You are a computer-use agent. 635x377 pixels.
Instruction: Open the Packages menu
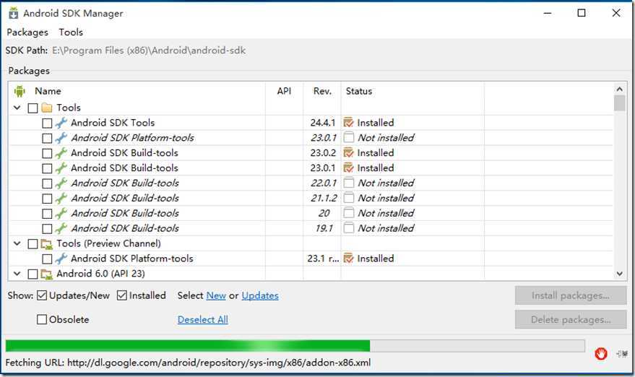27,32
